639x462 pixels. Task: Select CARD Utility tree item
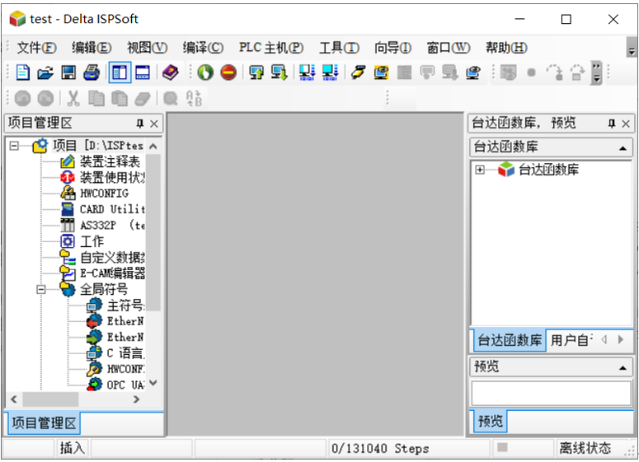point(112,209)
